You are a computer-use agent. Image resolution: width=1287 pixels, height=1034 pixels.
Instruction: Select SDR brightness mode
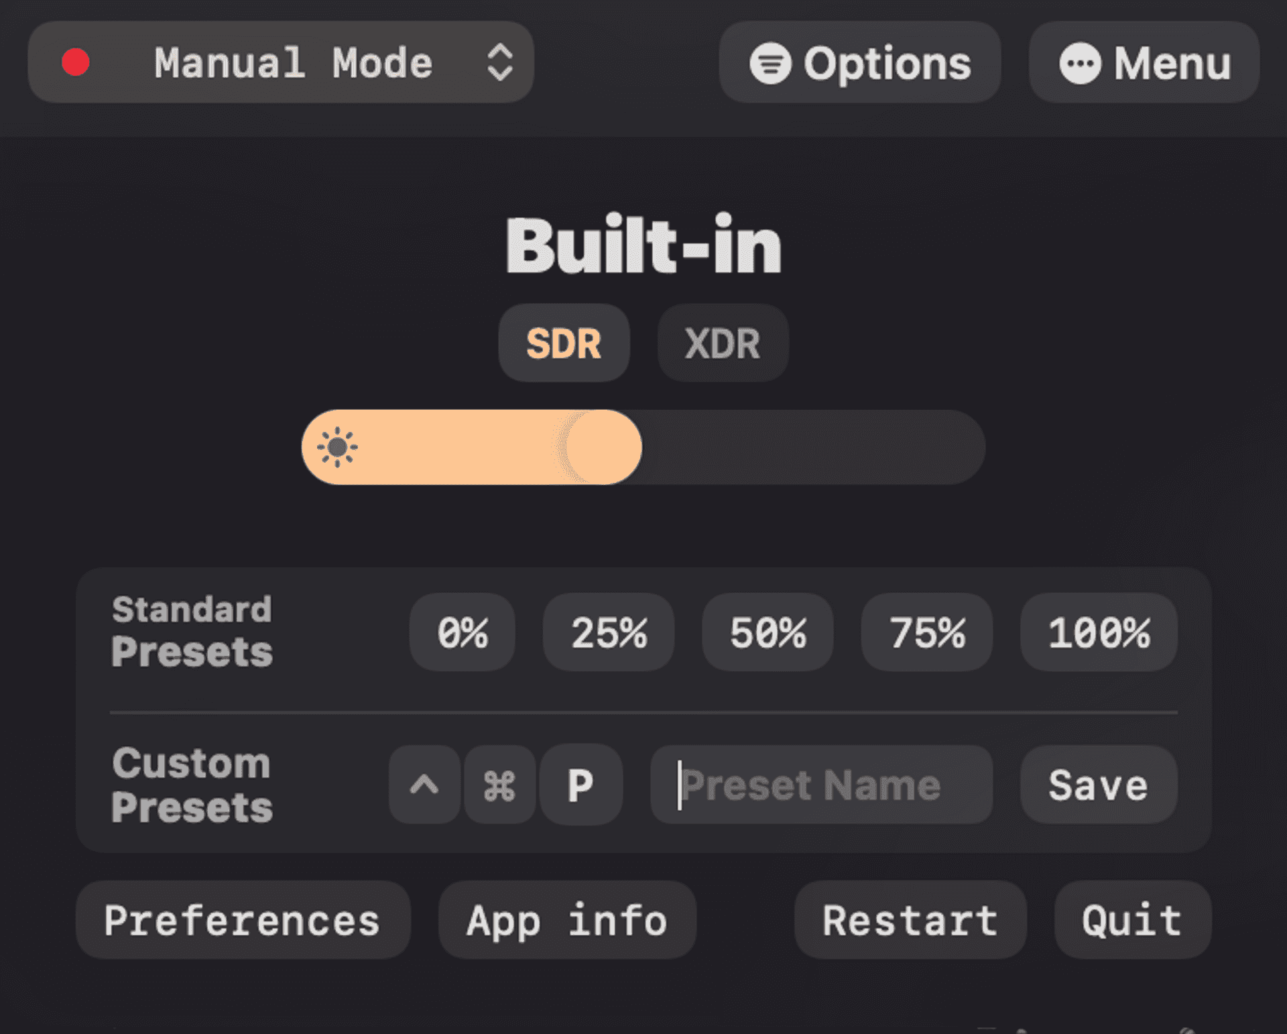[564, 343]
